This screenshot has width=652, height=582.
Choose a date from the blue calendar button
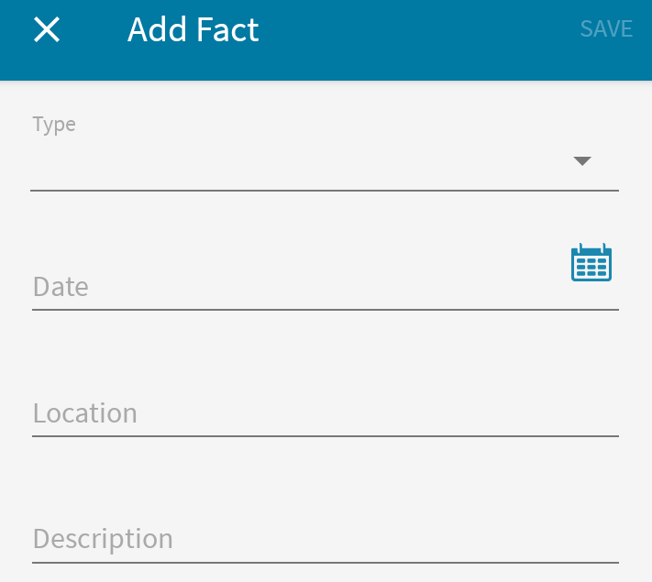(591, 262)
